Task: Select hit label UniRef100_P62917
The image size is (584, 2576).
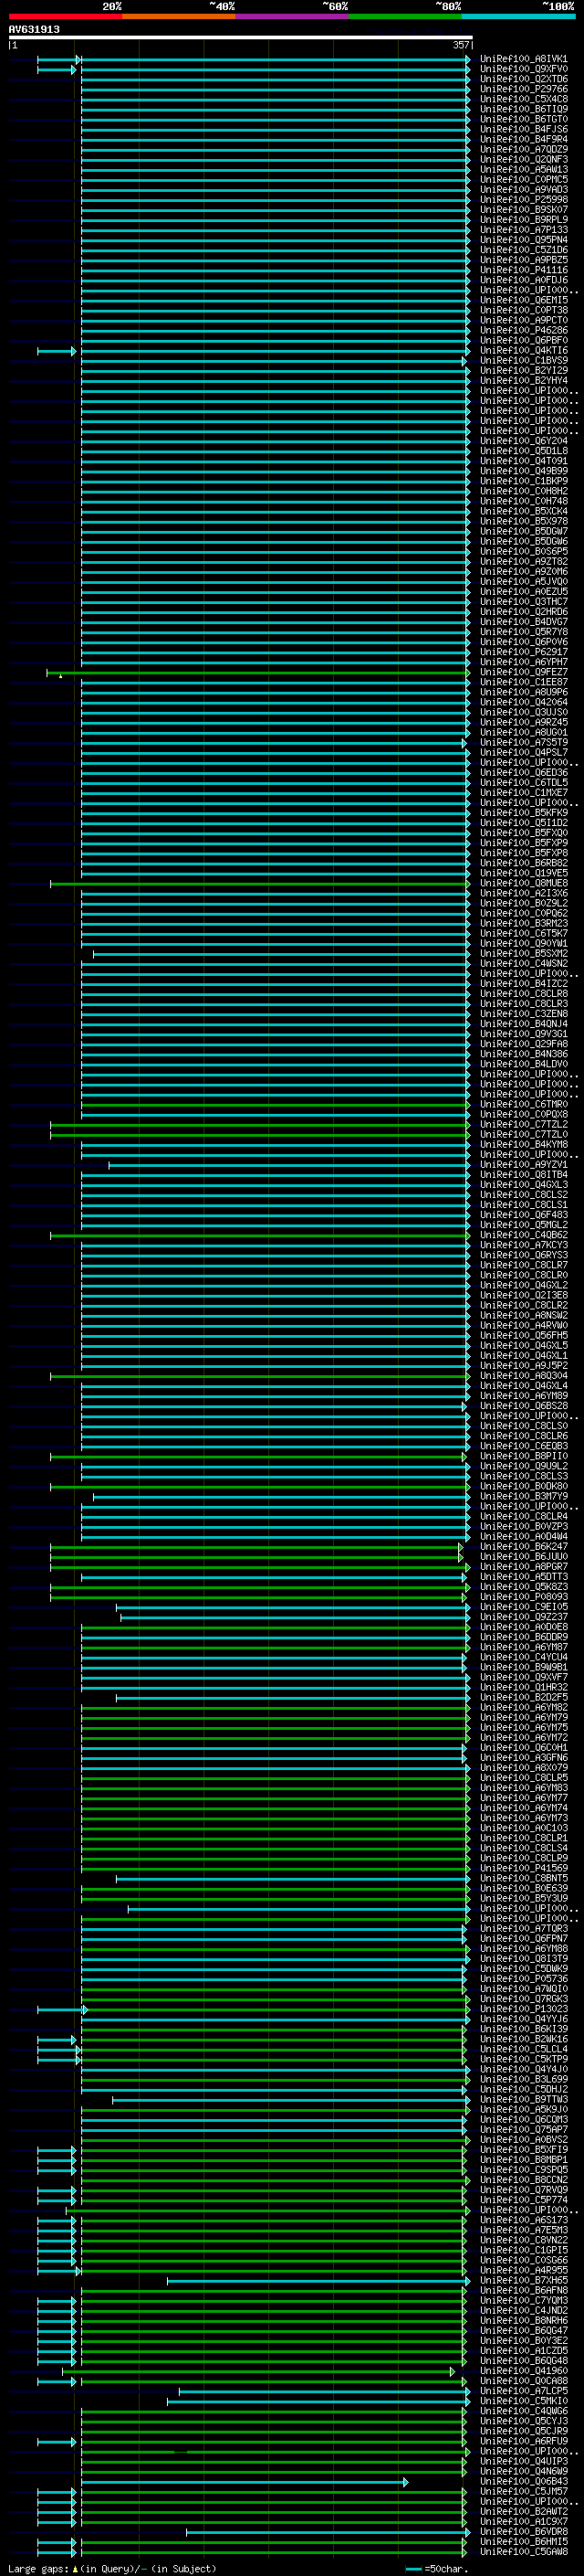Action: point(524,652)
